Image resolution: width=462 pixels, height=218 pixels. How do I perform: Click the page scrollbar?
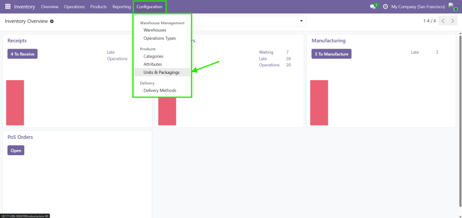(460, 121)
